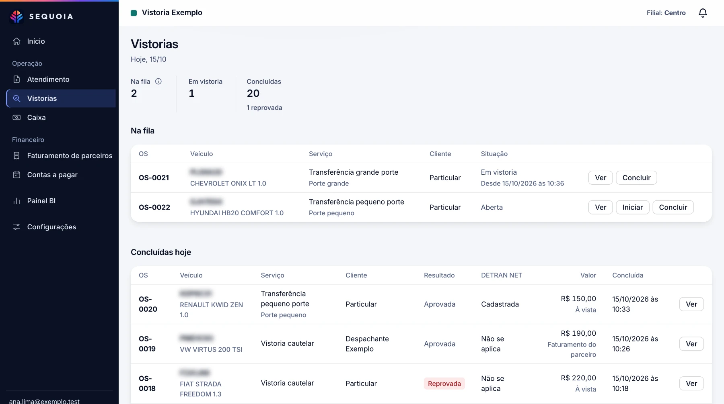This screenshot has width=724, height=404.
Task: Open Painel BI label in sidebar
Action: coord(41,201)
